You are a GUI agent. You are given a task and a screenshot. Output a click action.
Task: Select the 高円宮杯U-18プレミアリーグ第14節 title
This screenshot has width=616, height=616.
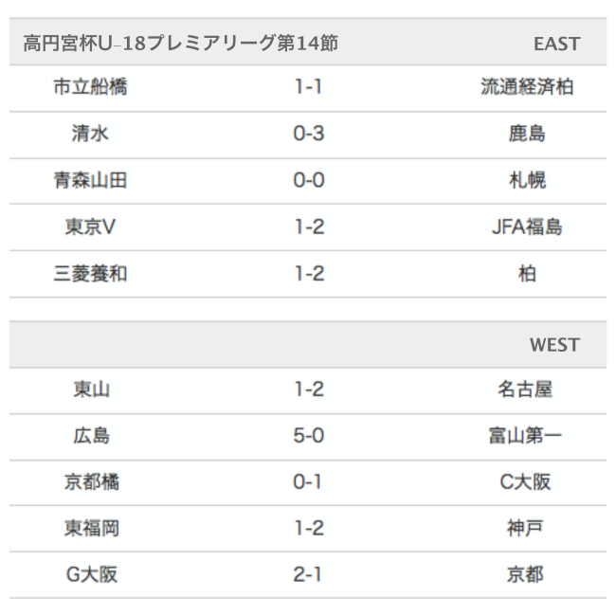pyautogui.click(x=181, y=44)
